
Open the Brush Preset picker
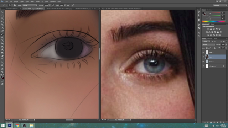[10, 5]
